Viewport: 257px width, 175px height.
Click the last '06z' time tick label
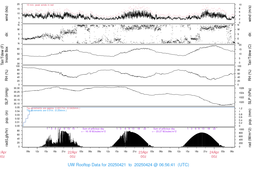(232, 151)
